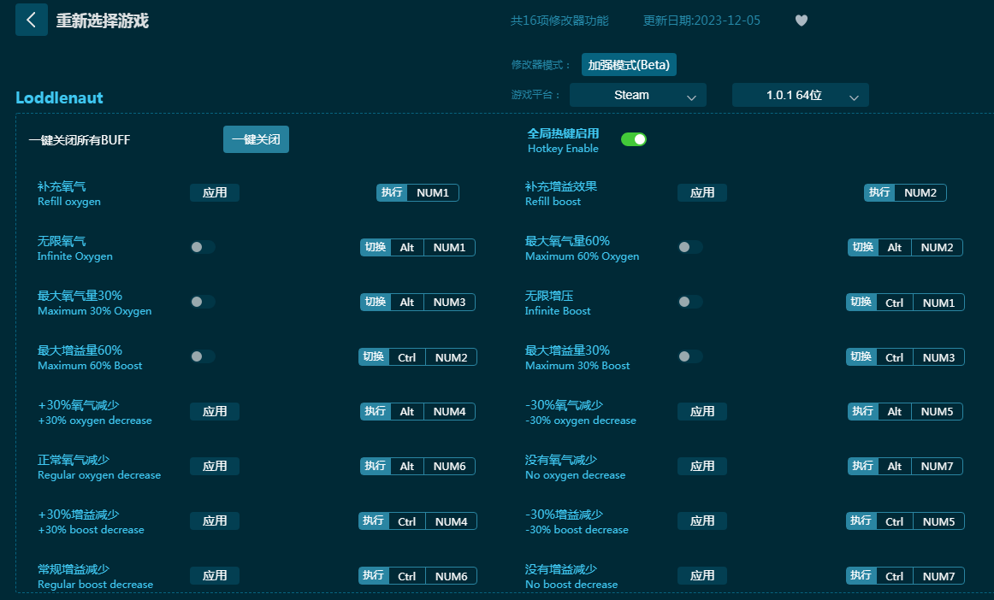The width and height of the screenshot is (994, 600).
Task: Enable the Infinite Oxygen toggle
Action: coord(202,247)
